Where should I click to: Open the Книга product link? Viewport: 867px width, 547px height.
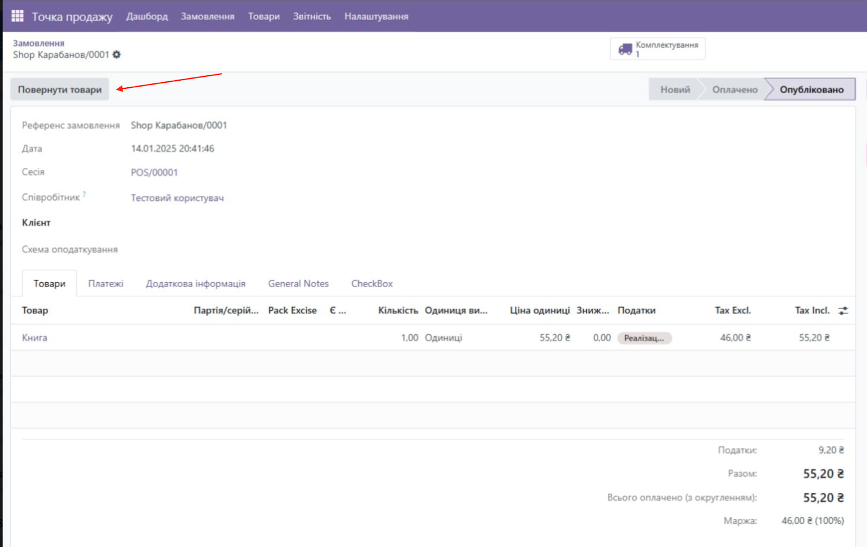coord(35,338)
